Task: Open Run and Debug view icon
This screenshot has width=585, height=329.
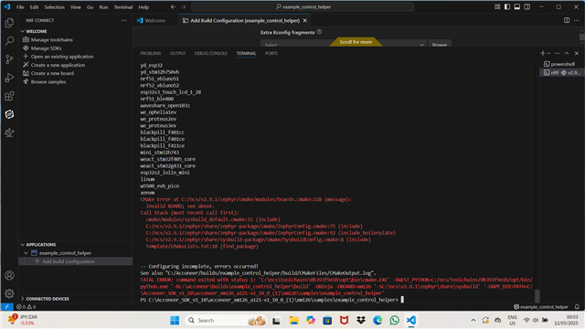Action: (9, 78)
